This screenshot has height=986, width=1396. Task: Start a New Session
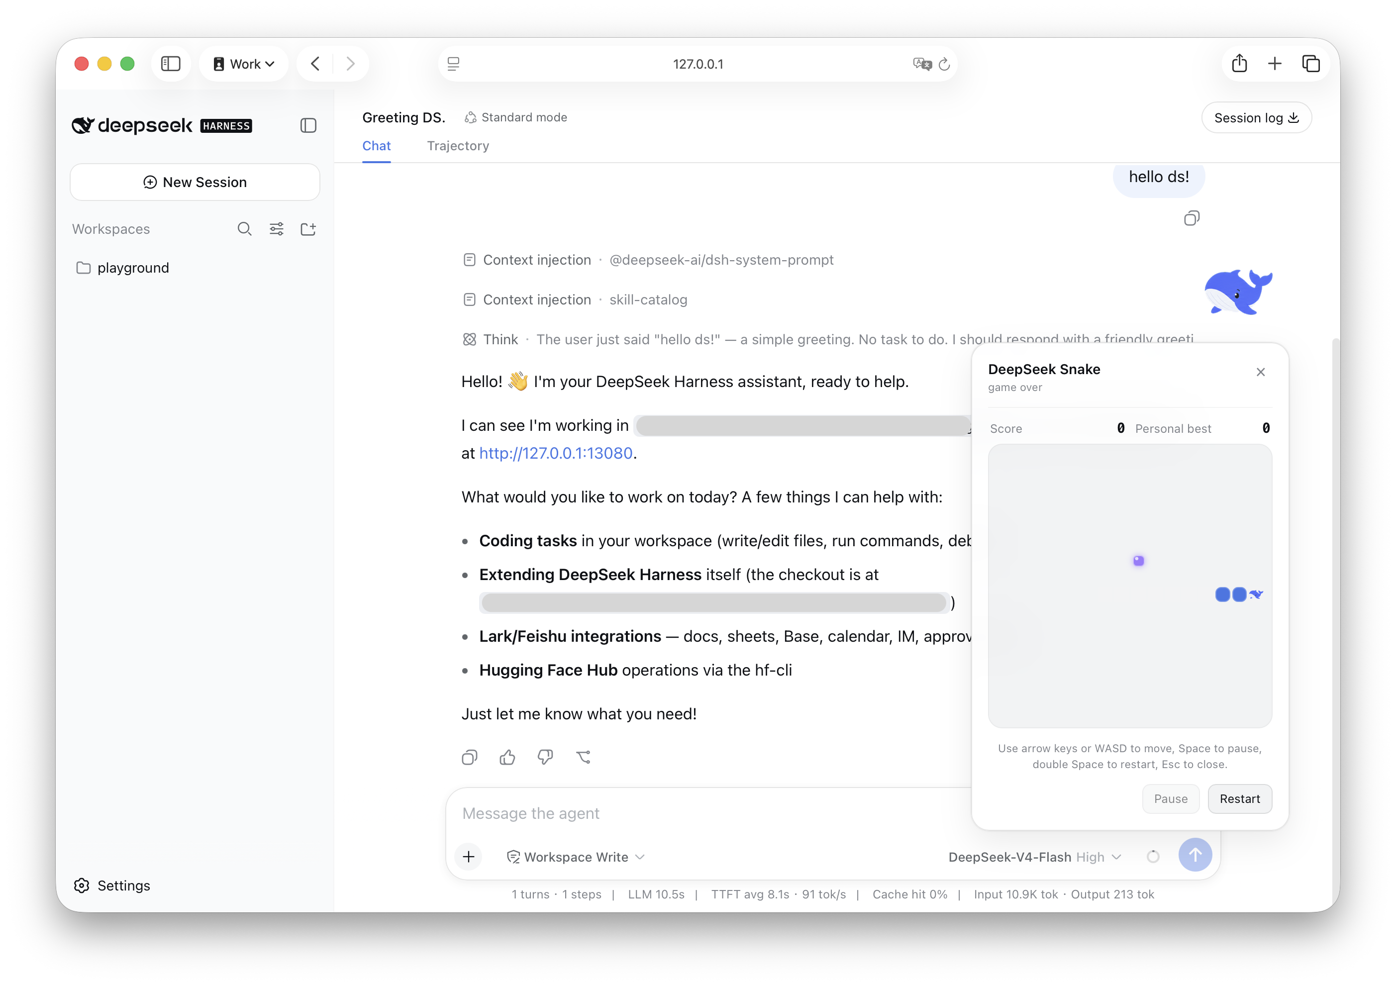point(195,183)
